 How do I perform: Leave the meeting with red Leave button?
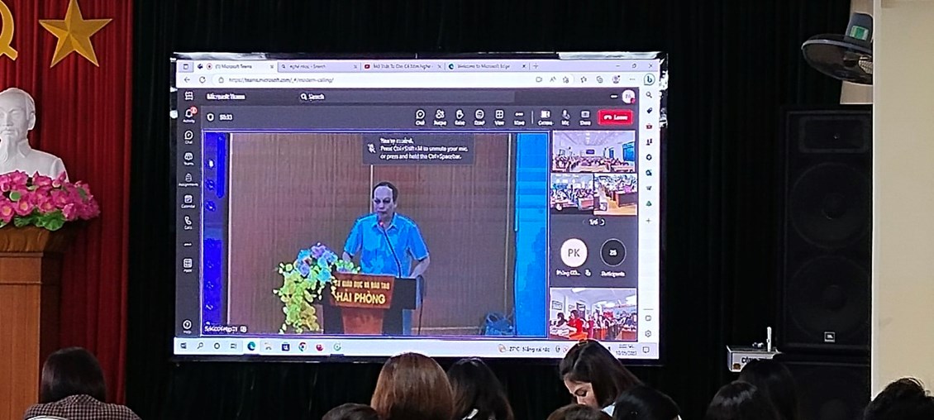(616, 117)
